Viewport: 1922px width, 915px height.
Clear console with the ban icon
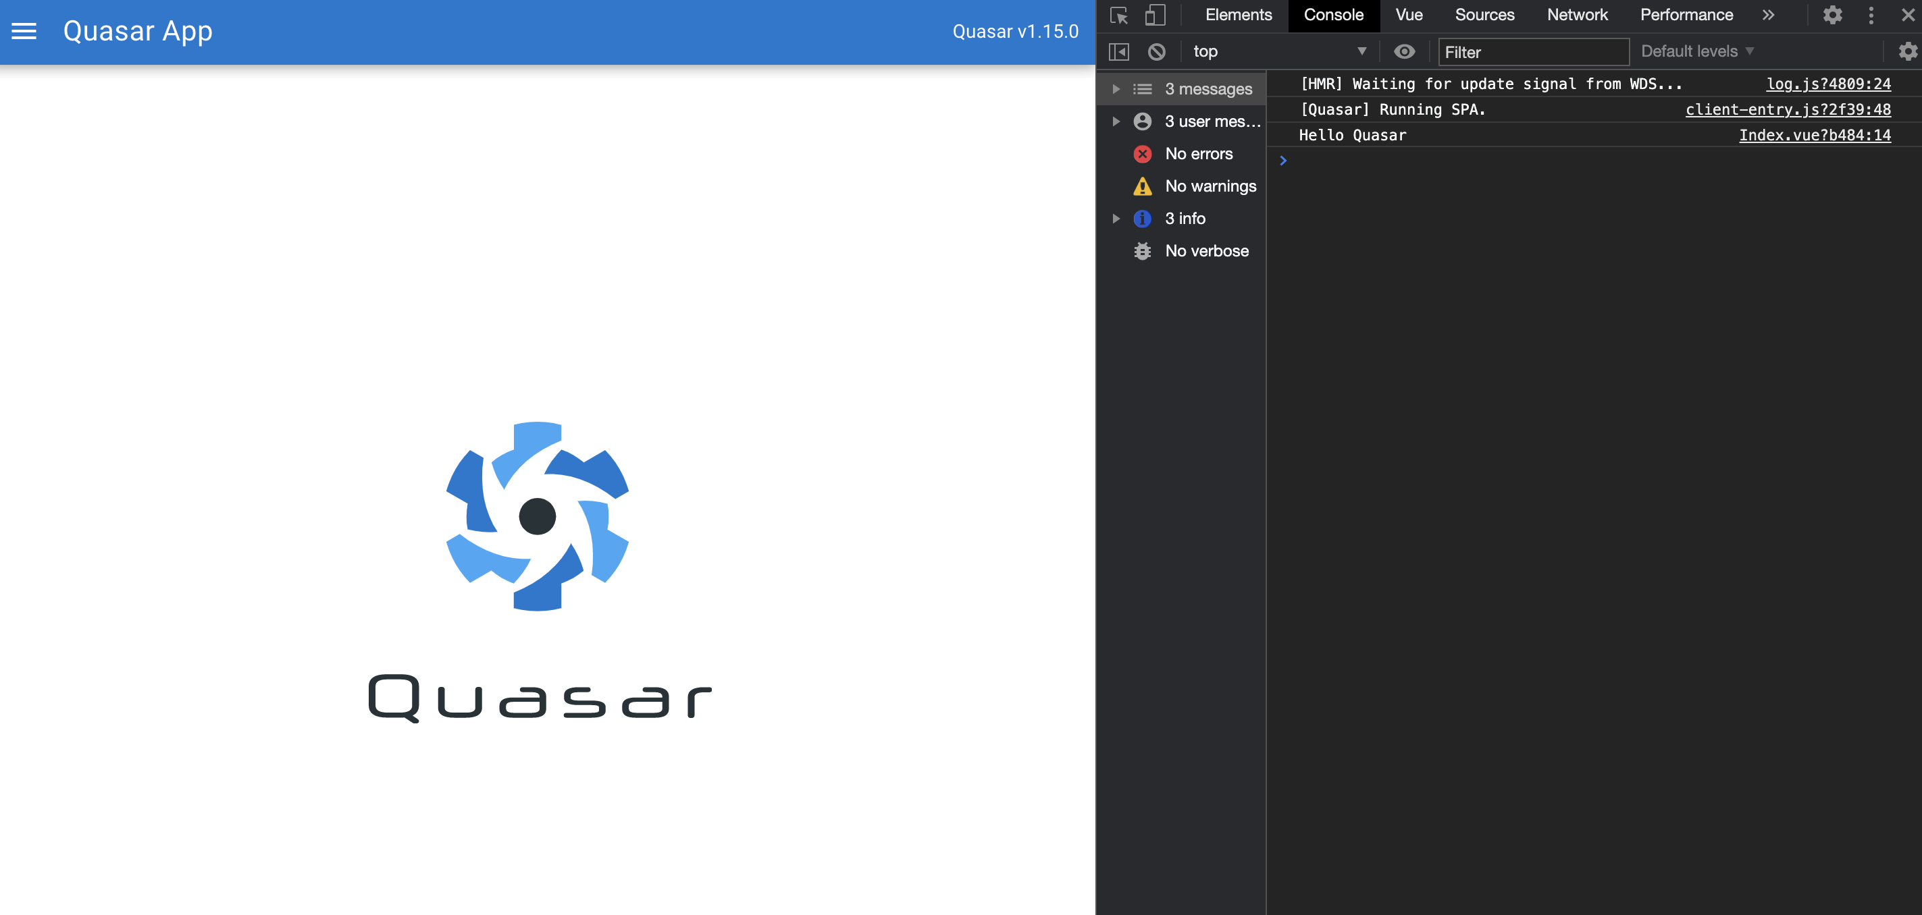click(1156, 51)
